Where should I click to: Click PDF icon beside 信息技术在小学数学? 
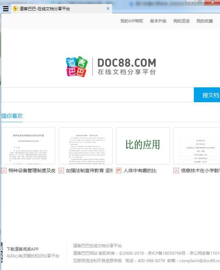(x=176, y=171)
